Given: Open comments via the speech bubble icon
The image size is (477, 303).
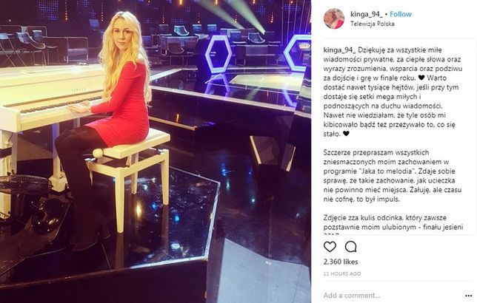Looking at the screenshot, I should [350, 247].
